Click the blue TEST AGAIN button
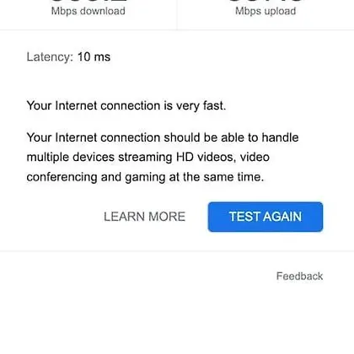Image resolution: width=354 pixels, height=354 pixels. tap(265, 217)
